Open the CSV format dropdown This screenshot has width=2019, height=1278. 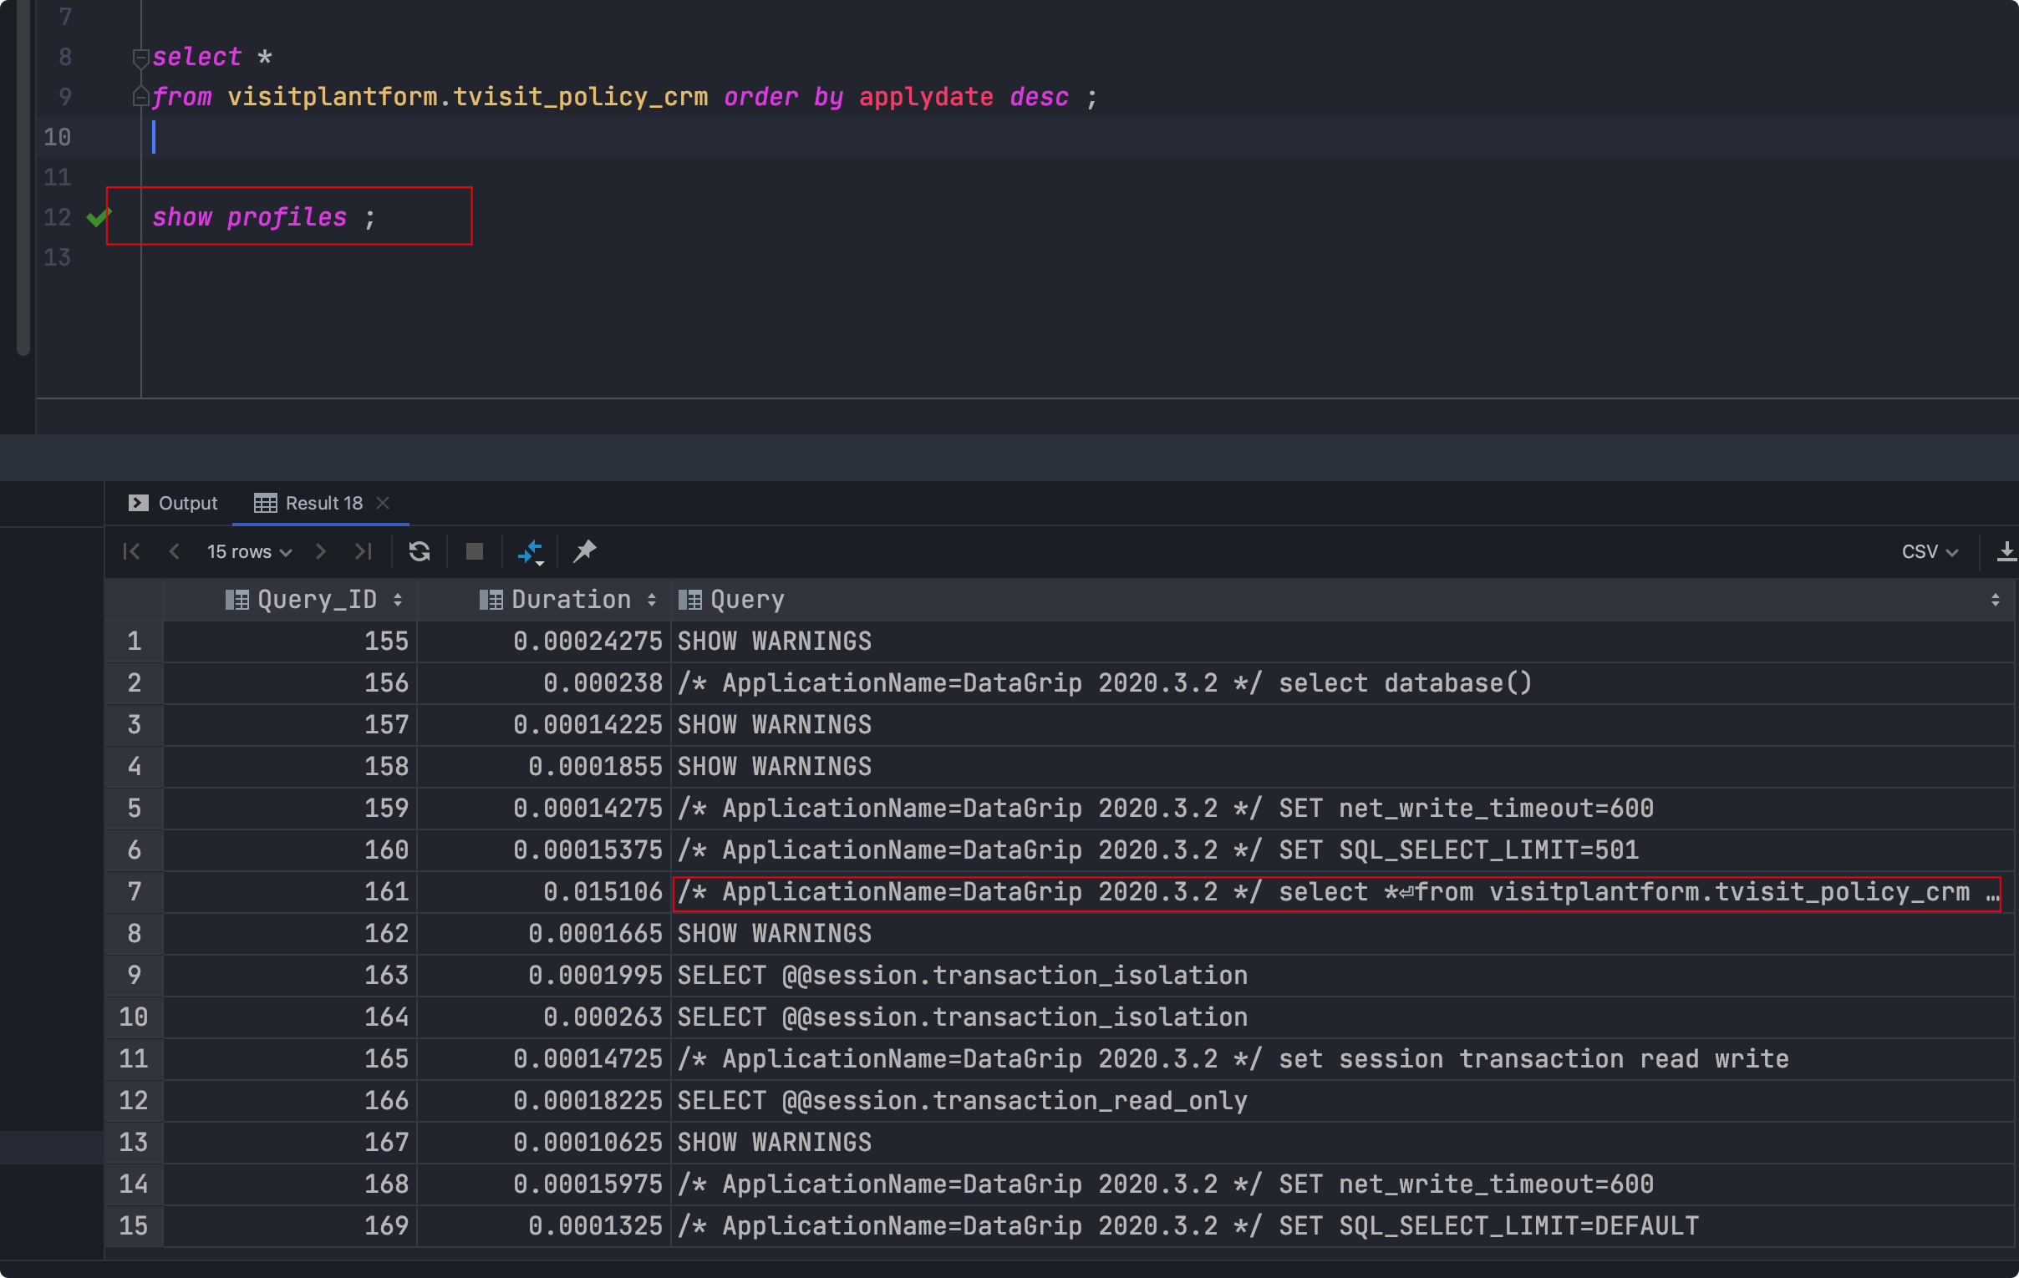(x=1929, y=551)
